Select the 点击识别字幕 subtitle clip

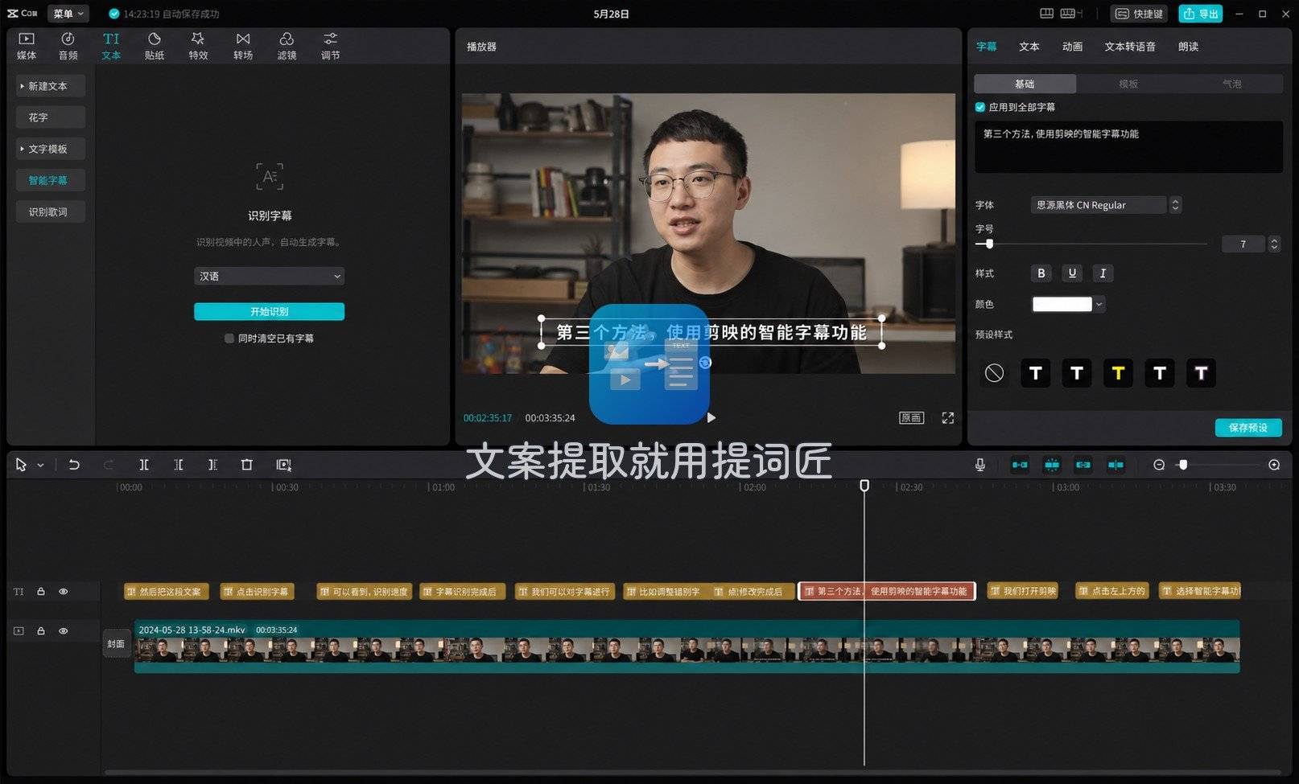[x=257, y=592]
